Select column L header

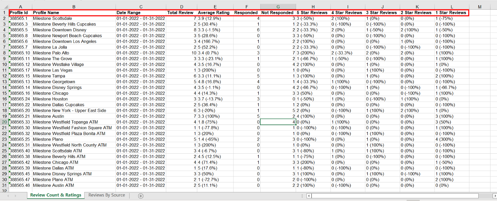[x=452, y=7]
